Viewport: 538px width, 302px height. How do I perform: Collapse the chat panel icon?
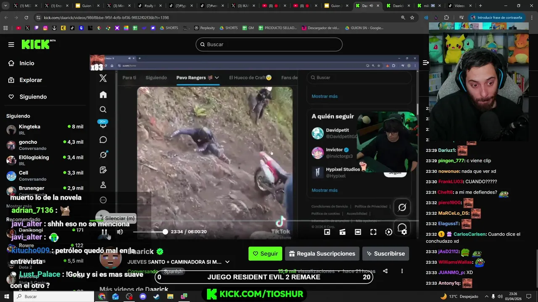pyautogui.click(x=425, y=62)
